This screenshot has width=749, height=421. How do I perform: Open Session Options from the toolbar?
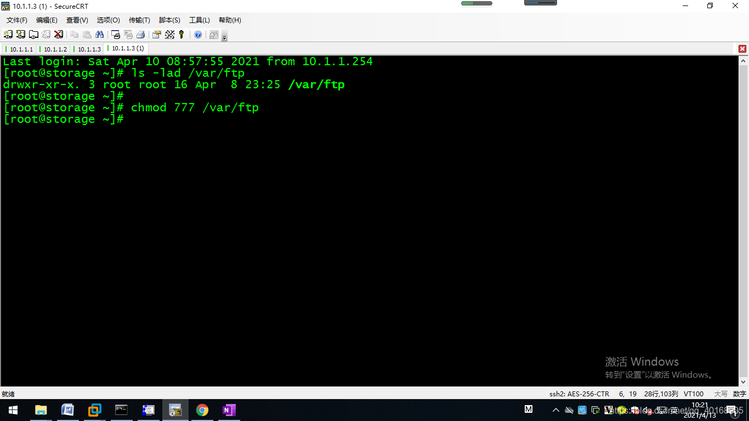click(157, 35)
